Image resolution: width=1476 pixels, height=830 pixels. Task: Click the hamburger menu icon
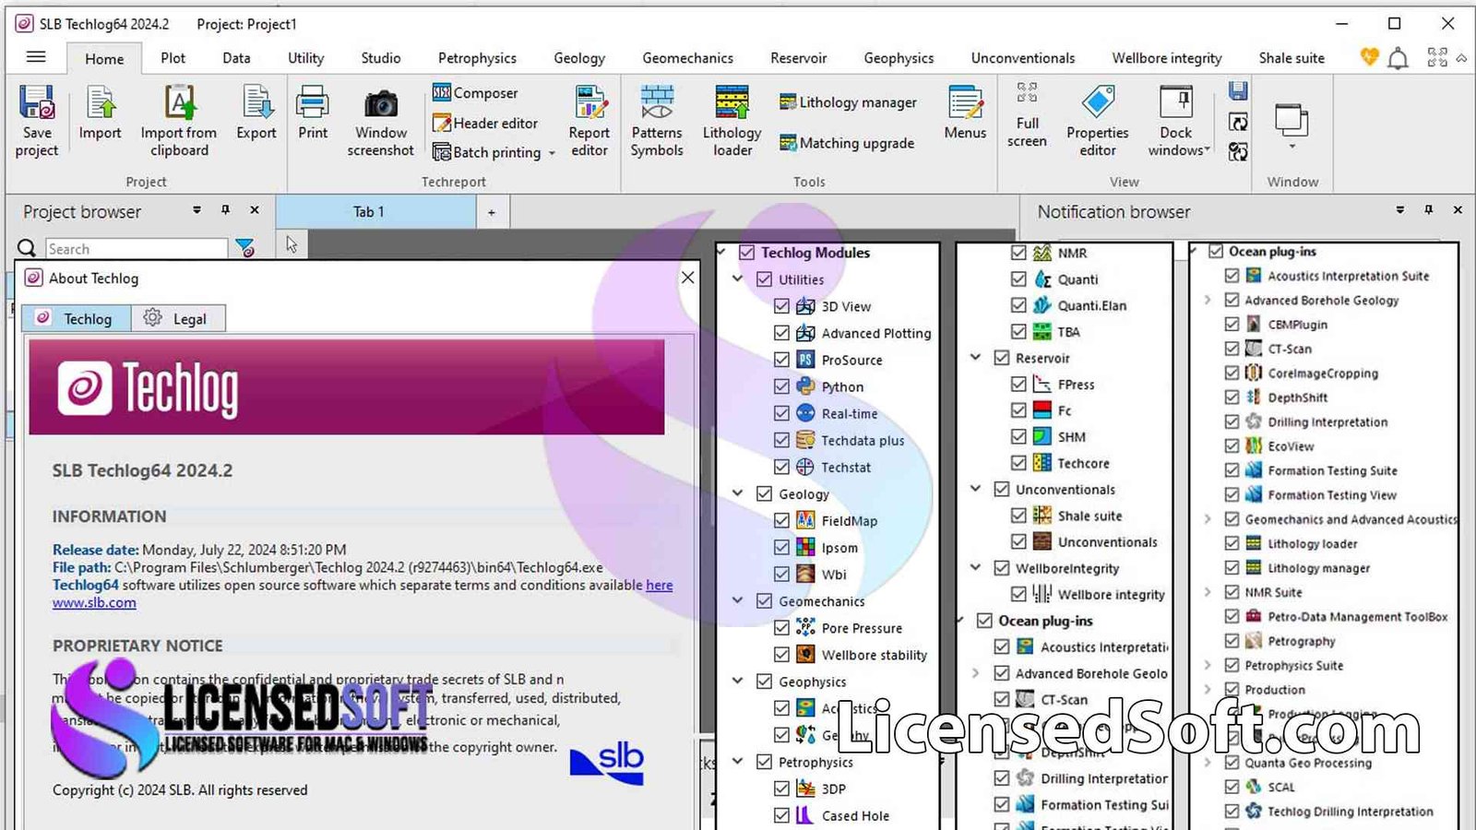tap(36, 57)
